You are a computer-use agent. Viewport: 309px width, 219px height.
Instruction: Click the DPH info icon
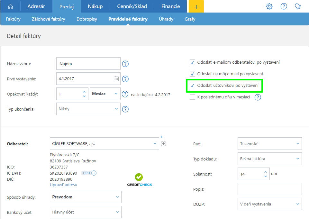94,173
